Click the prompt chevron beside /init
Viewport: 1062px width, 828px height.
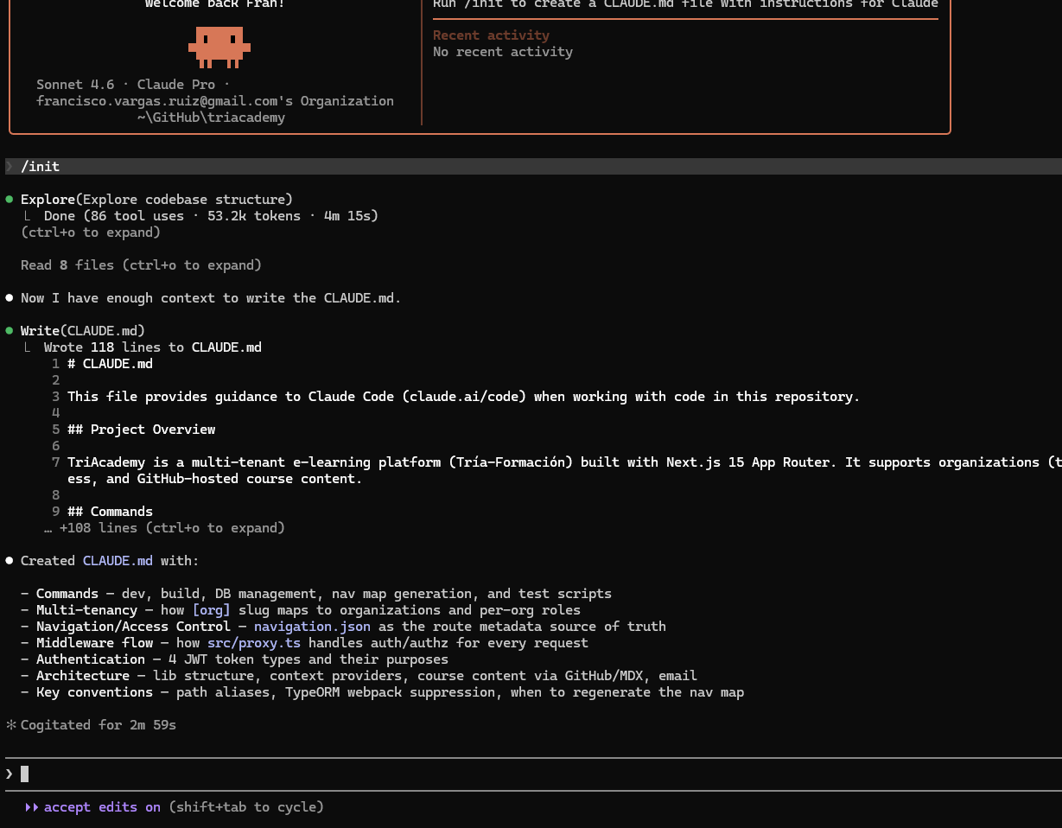[10, 166]
